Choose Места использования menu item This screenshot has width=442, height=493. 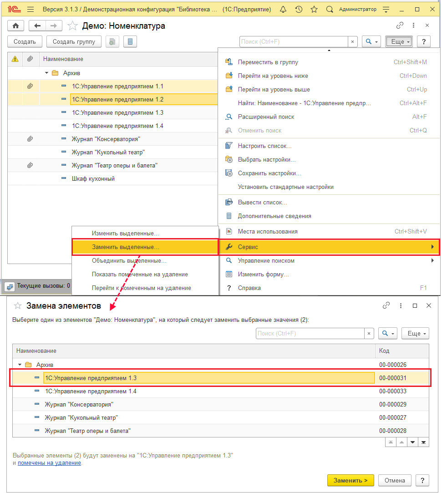point(329,231)
